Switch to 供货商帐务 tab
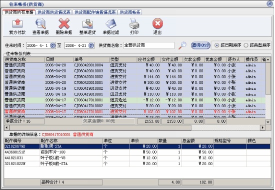Viewport: 275px width, 190px height. coord(130,12)
